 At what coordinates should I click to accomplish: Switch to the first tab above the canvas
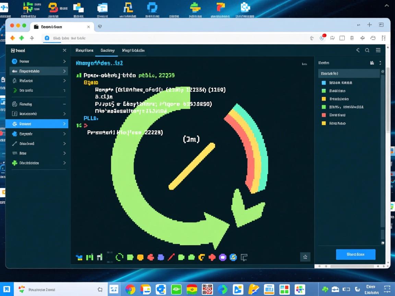coord(84,50)
